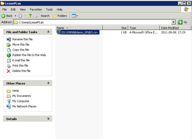This screenshot has height=139, width=192.
Task: Click Publish this file to the Web
Action: pos(29,55)
